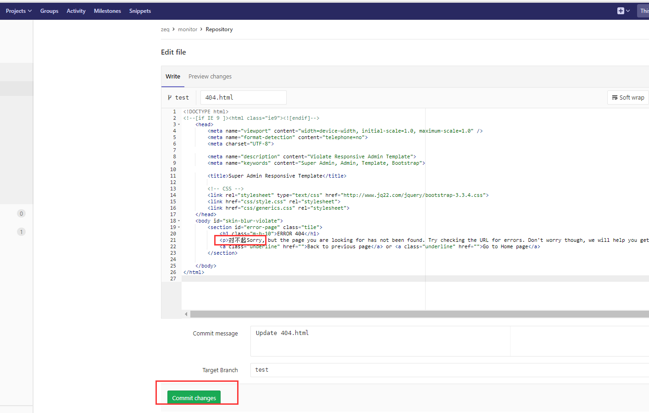Click the Repository breadcrumb link

pos(219,29)
